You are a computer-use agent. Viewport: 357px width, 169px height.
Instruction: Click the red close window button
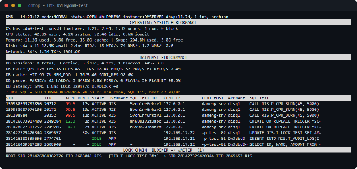(7, 5)
